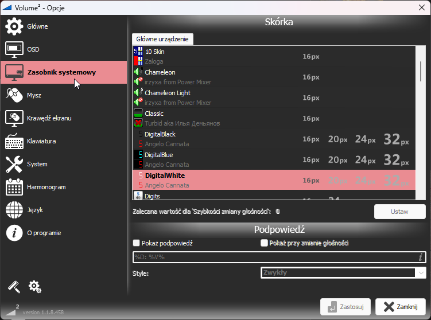Open the System section label
The image size is (431, 320).
37,164
